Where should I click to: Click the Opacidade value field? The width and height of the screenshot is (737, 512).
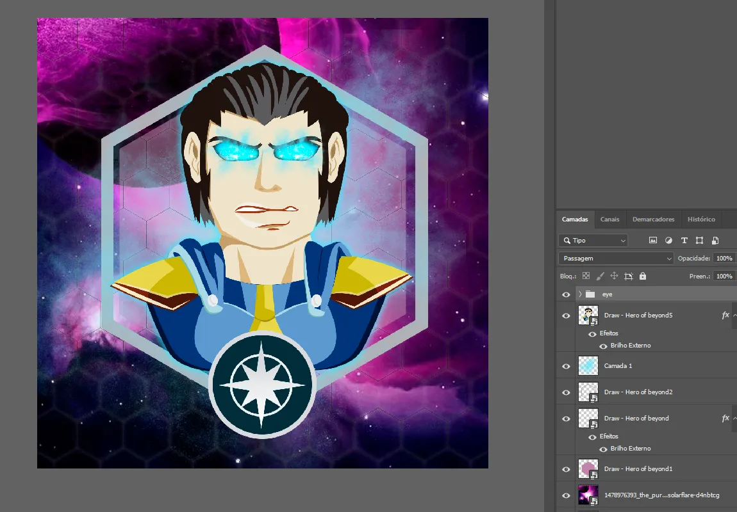tap(724, 258)
